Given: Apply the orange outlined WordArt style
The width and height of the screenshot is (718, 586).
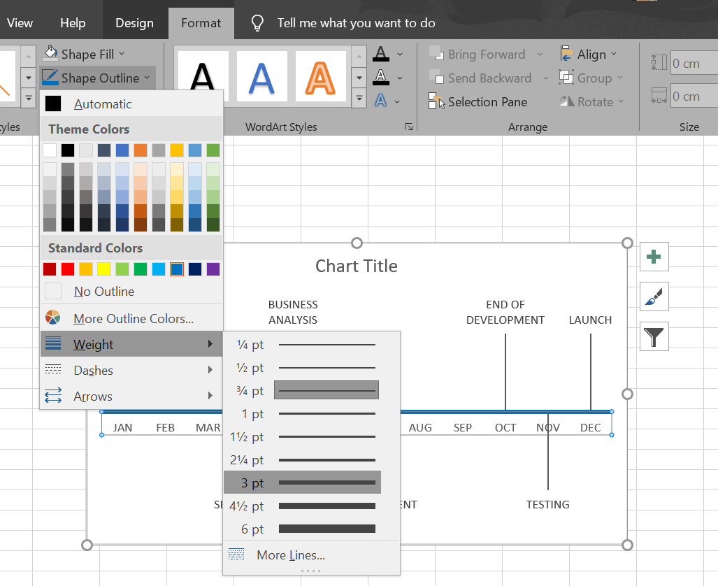Looking at the screenshot, I should click(x=320, y=76).
